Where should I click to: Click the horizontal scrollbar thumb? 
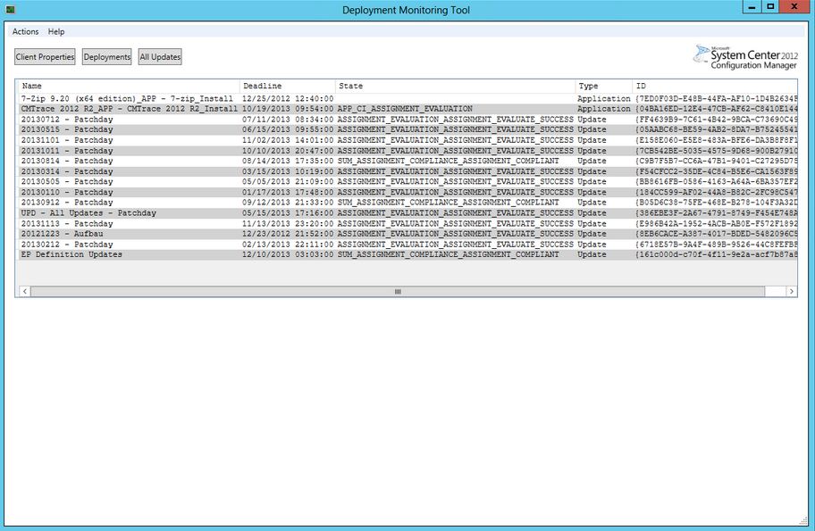pyautogui.click(x=397, y=292)
